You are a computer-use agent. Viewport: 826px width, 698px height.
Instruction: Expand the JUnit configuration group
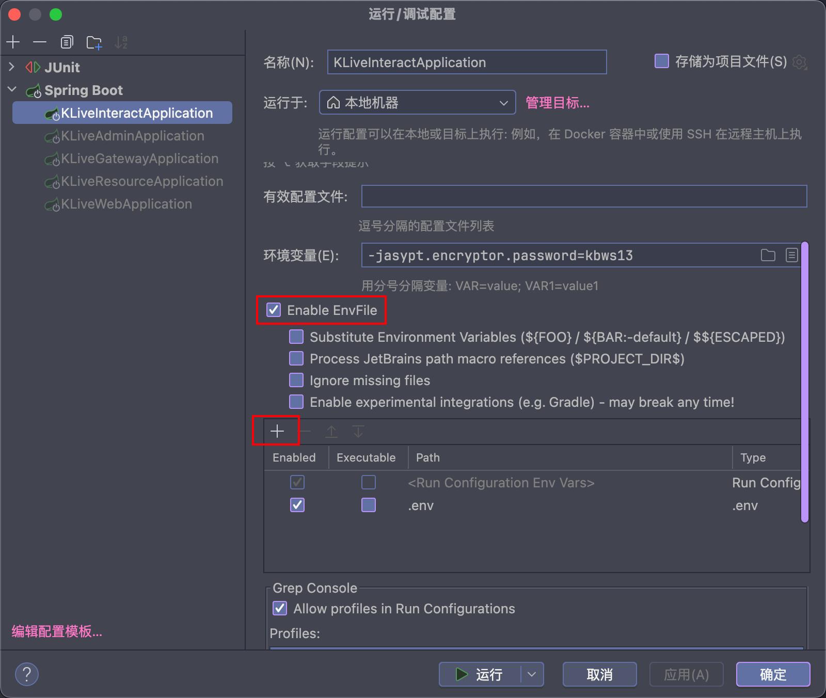click(11, 67)
